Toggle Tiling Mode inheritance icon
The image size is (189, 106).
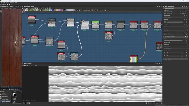[185, 29]
